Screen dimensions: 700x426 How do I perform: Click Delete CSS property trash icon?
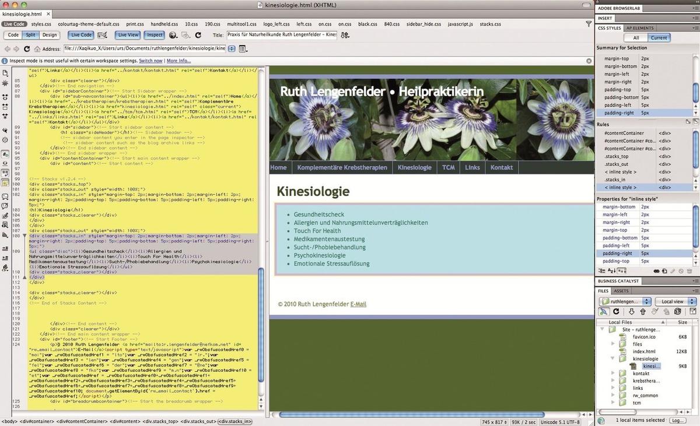pyautogui.click(x=689, y=271)
